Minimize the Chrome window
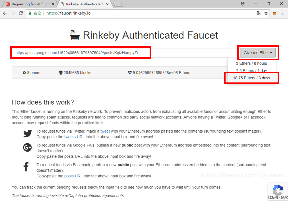Viewport: 289px width, 204px height. coord(255,4)
